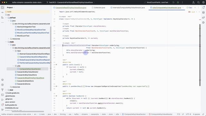Open the Git tool window
Viewport: 206px width, 116px height.
[x=2, y=110]
